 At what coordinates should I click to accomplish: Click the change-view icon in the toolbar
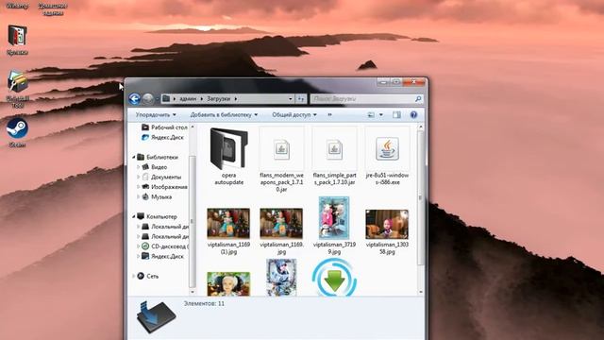(x=371, y=114)
